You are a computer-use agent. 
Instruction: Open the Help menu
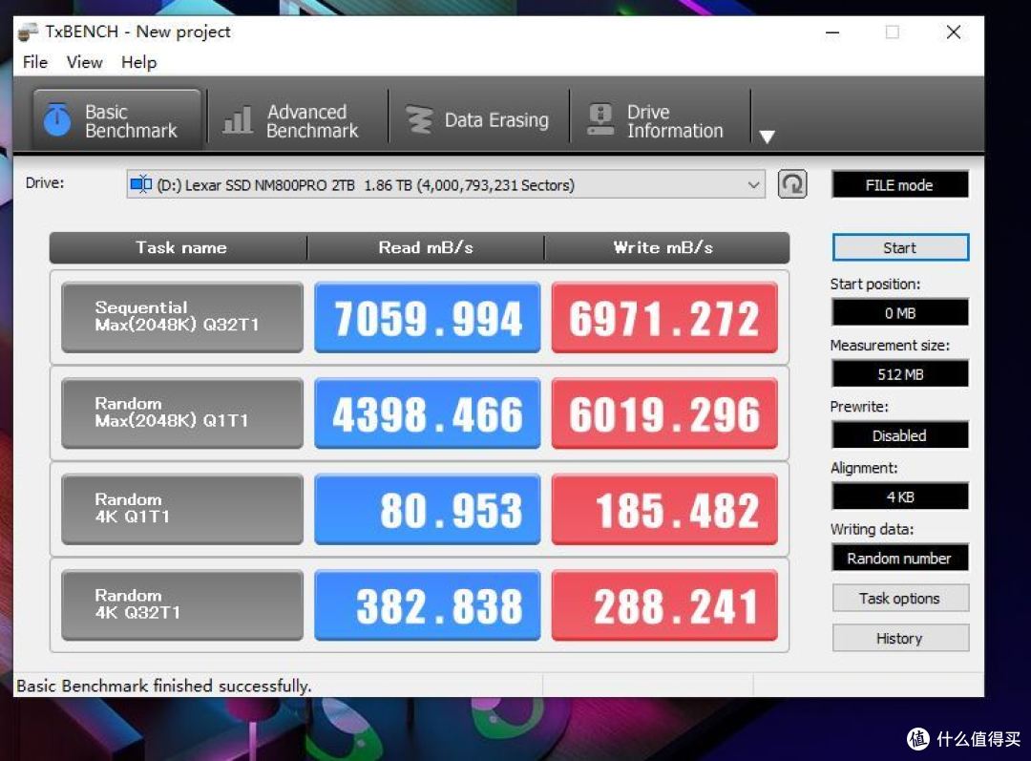coord(138,62)
